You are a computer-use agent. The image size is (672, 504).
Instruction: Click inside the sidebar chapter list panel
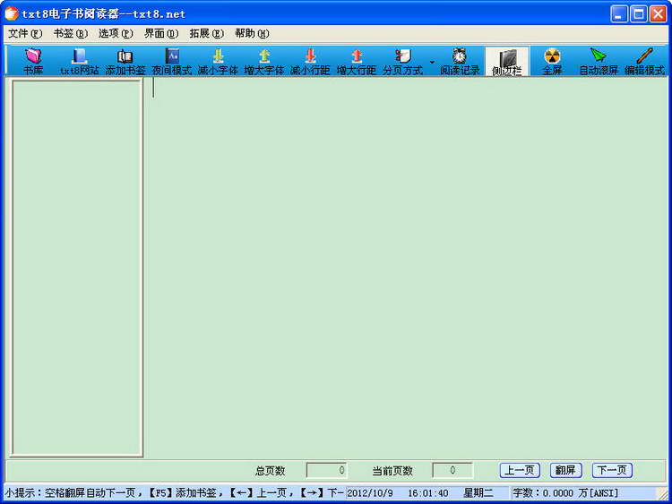(x=77, y=268)
